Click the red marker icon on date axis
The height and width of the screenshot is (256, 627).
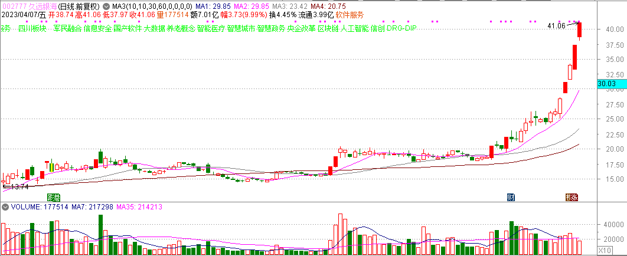[x=571, y=197]
